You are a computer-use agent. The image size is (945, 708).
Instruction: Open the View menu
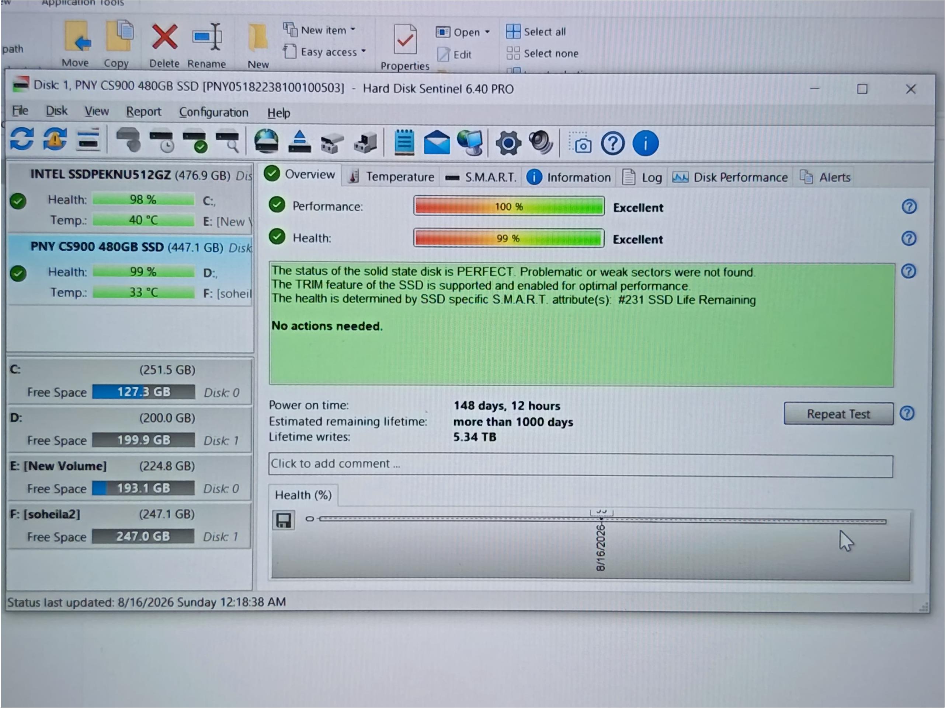point(97,111)
